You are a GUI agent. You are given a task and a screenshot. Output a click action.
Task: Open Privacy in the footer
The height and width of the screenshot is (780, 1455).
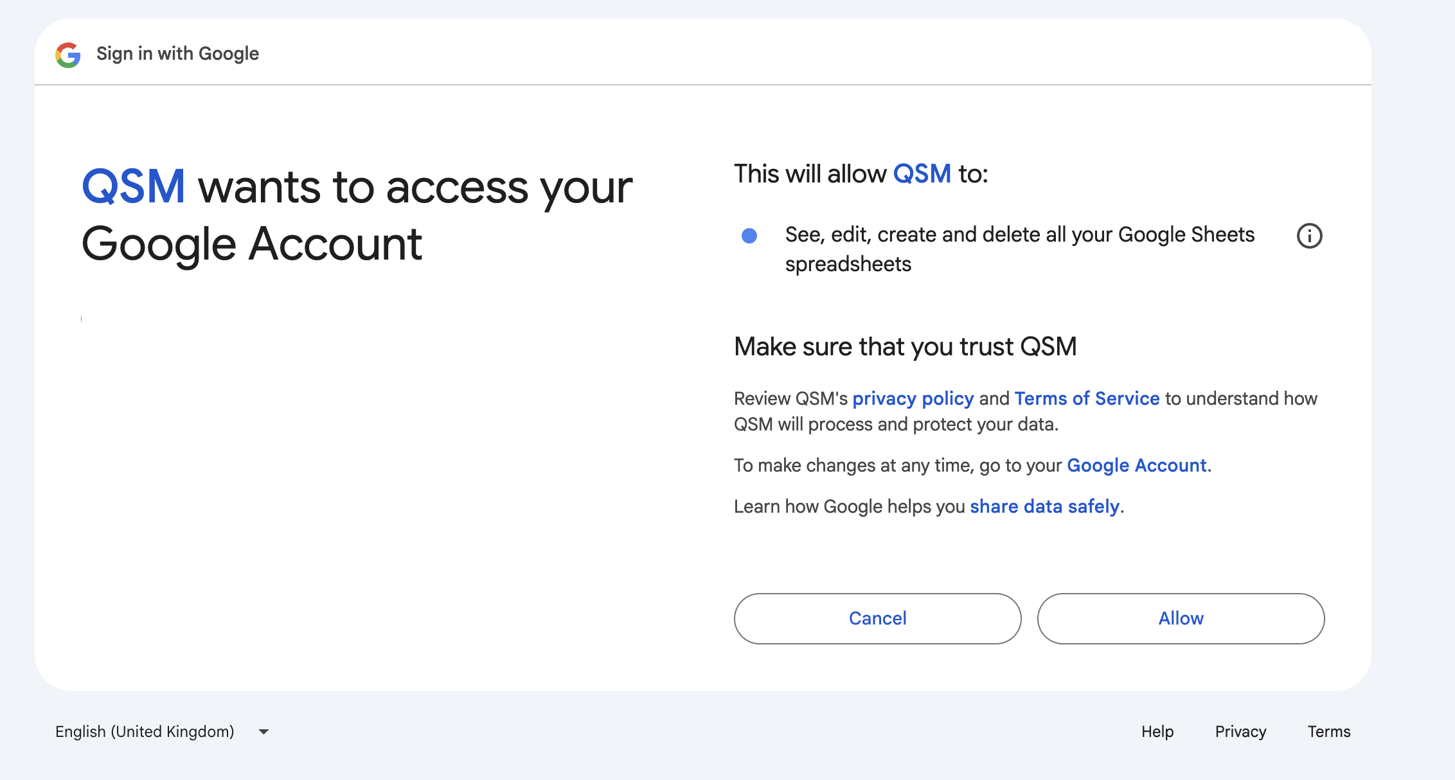(1240, 732)
